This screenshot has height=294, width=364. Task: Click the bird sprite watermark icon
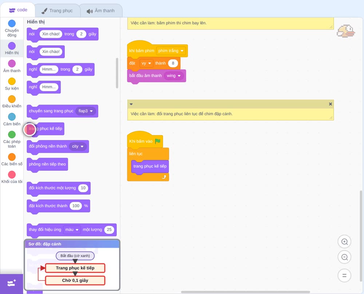coord(346,31)
